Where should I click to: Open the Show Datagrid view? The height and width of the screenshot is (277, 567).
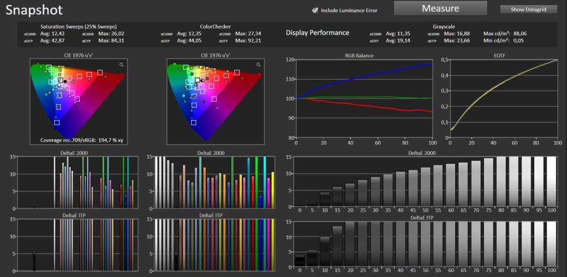(528, 10)
